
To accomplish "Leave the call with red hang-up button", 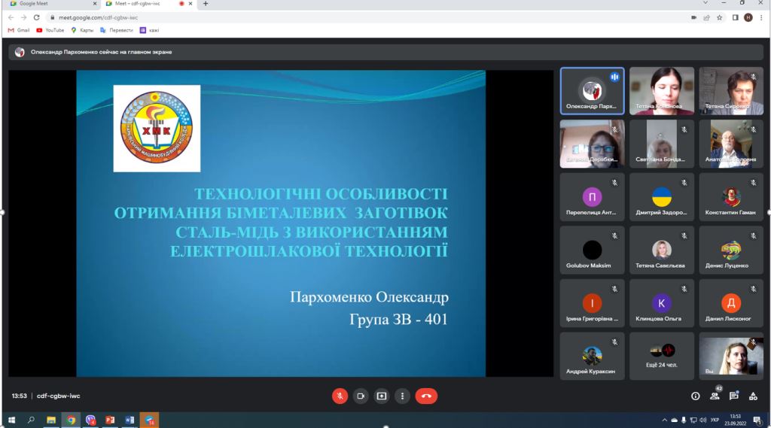I will [x=426, y=396].
